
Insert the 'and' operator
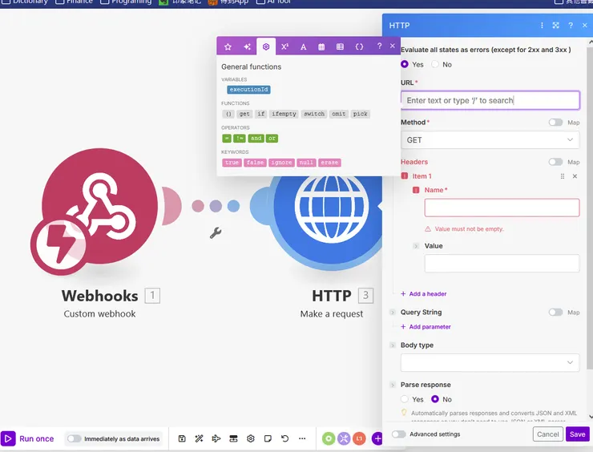(256, 139)
